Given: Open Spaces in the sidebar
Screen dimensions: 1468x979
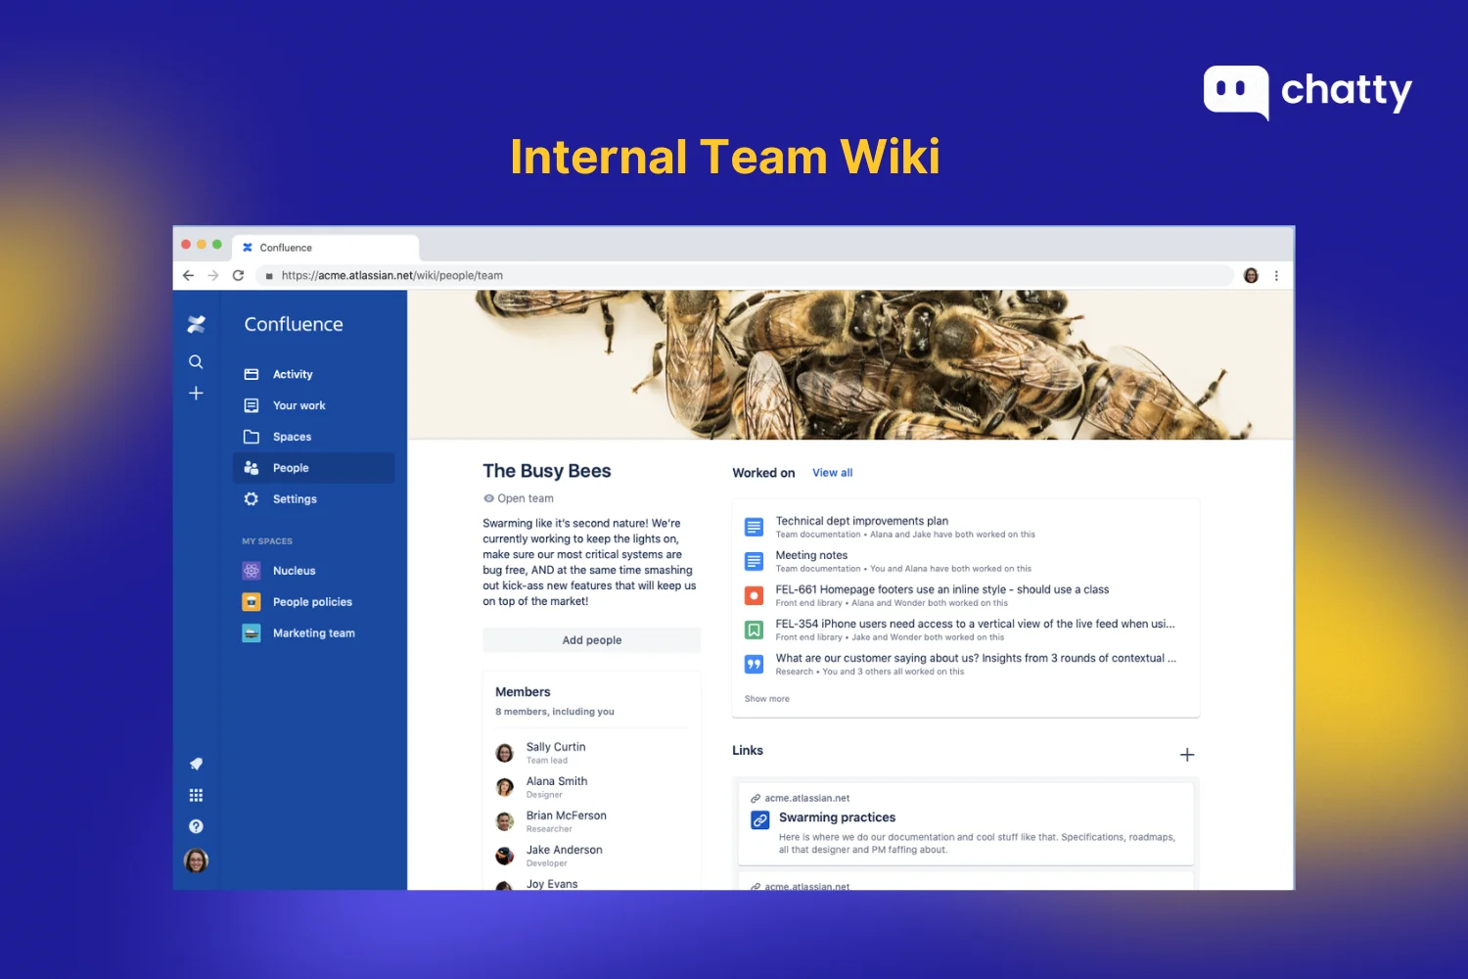Looking at the screenshot, I should [x=313, y=437].
